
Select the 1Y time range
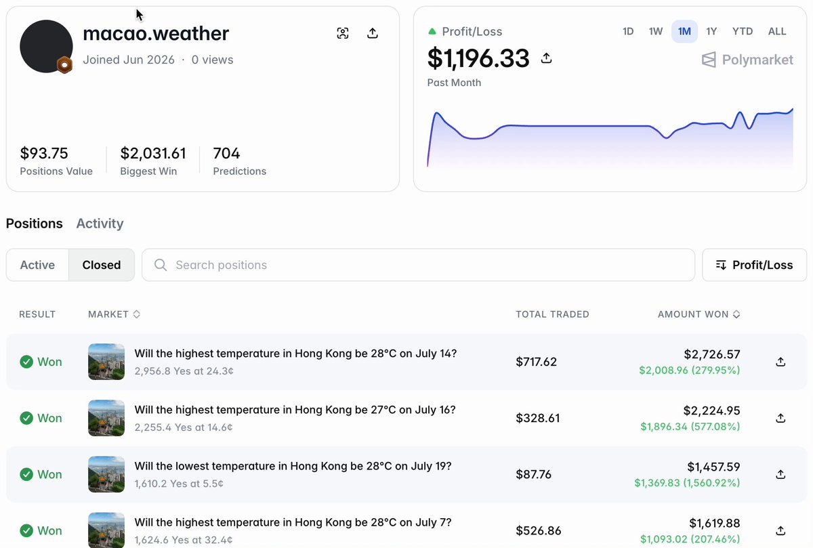point(711,31)
